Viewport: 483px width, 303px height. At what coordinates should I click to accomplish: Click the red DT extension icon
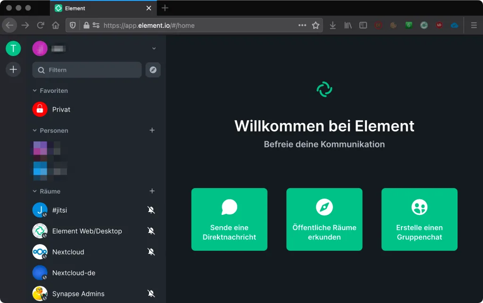(x=378, y=25)
